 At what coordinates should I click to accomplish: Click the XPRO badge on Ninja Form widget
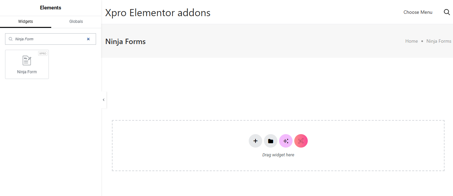click(43, 53)
